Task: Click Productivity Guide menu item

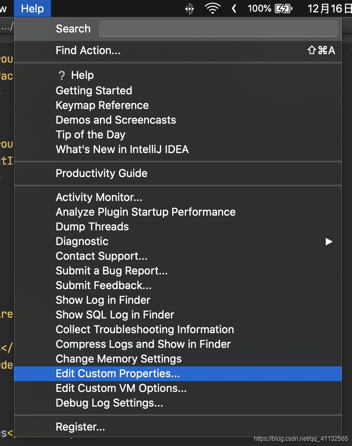Action: point(102,173)
